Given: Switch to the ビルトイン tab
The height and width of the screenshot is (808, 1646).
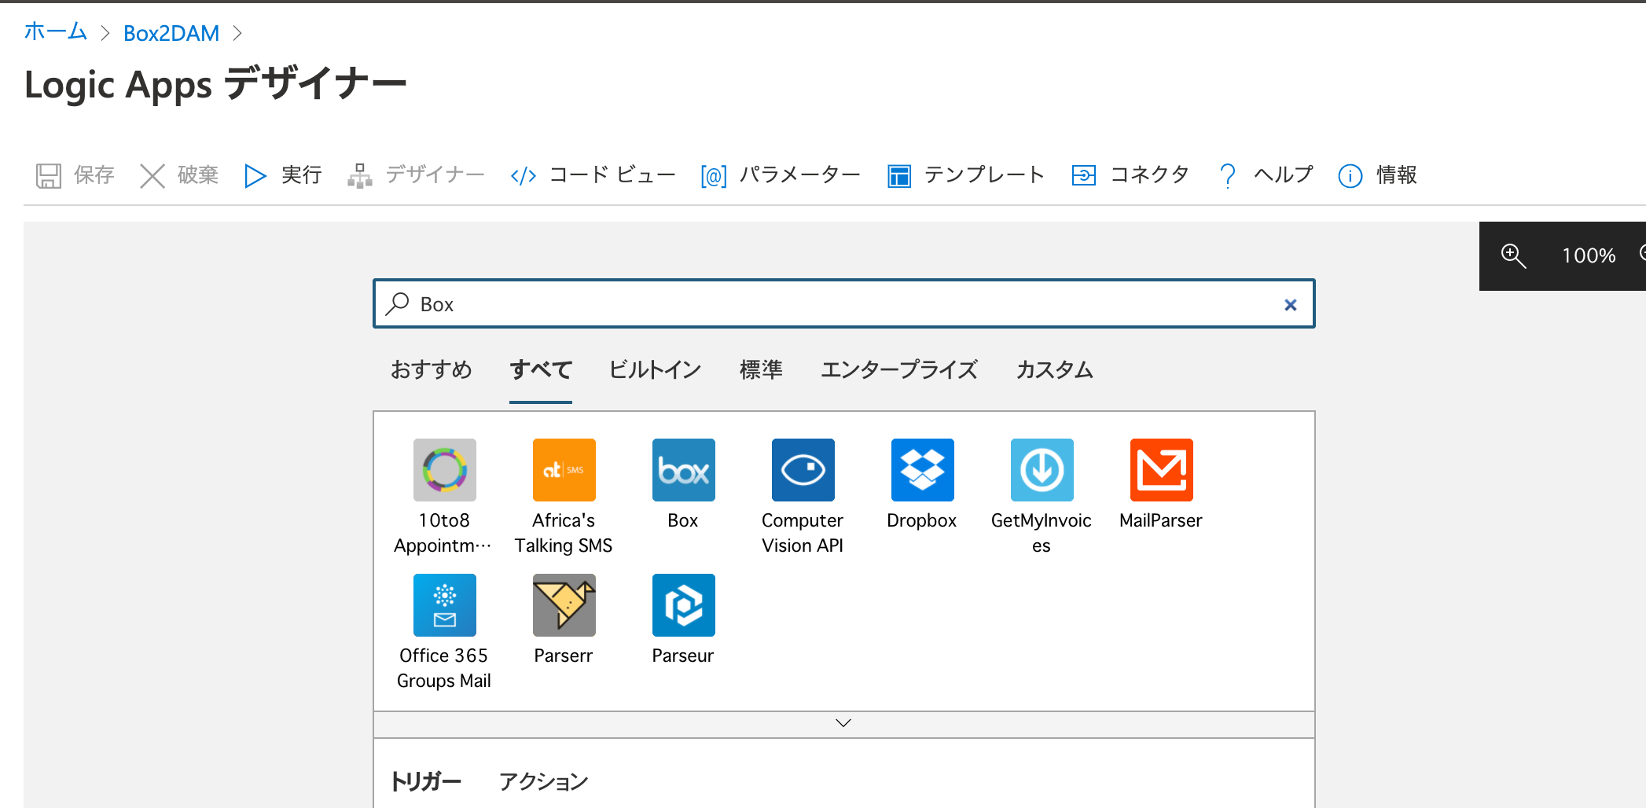Looking at the screenshot, I should pyautogui.click(x=655, y=369).
